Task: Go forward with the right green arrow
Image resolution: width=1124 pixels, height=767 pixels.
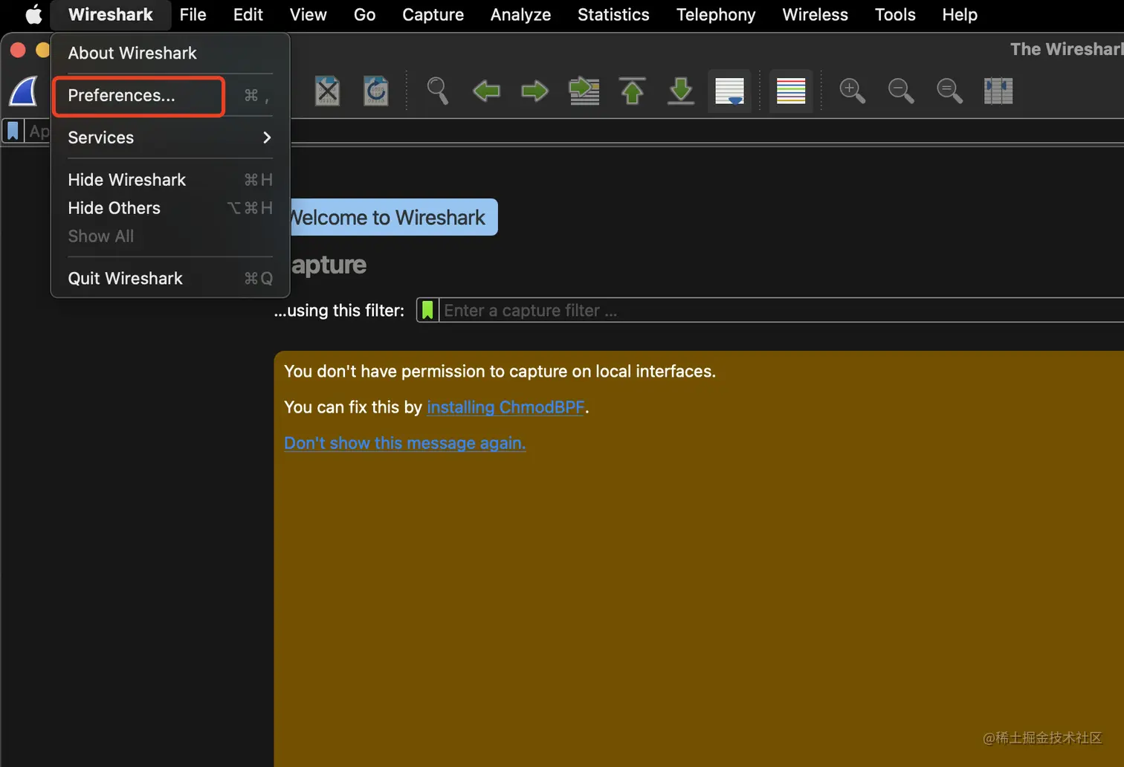Action: [534, 91]
